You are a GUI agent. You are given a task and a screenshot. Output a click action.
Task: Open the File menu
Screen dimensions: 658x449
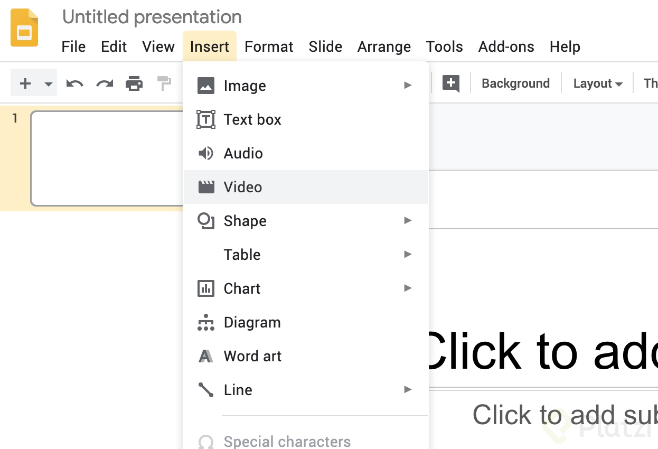click(x=73, y=46)
